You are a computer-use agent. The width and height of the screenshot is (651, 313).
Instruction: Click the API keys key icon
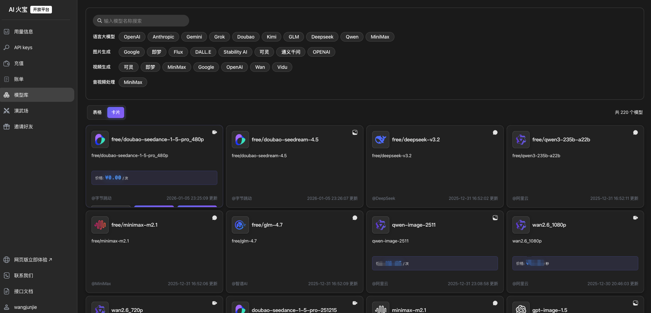[7, 47]
